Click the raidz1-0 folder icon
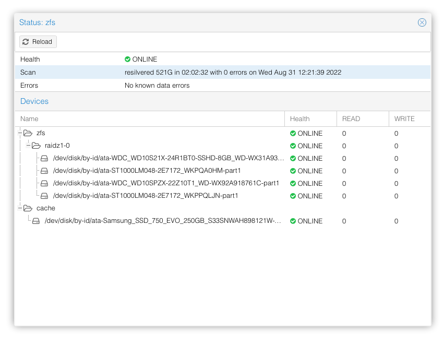The width and height of the screenshot is (444, 344). [x=36, y=146]
